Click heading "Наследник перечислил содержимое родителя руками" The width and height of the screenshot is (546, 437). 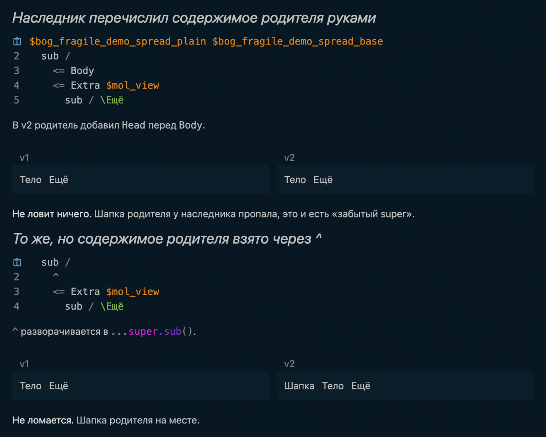click(194, 18)
